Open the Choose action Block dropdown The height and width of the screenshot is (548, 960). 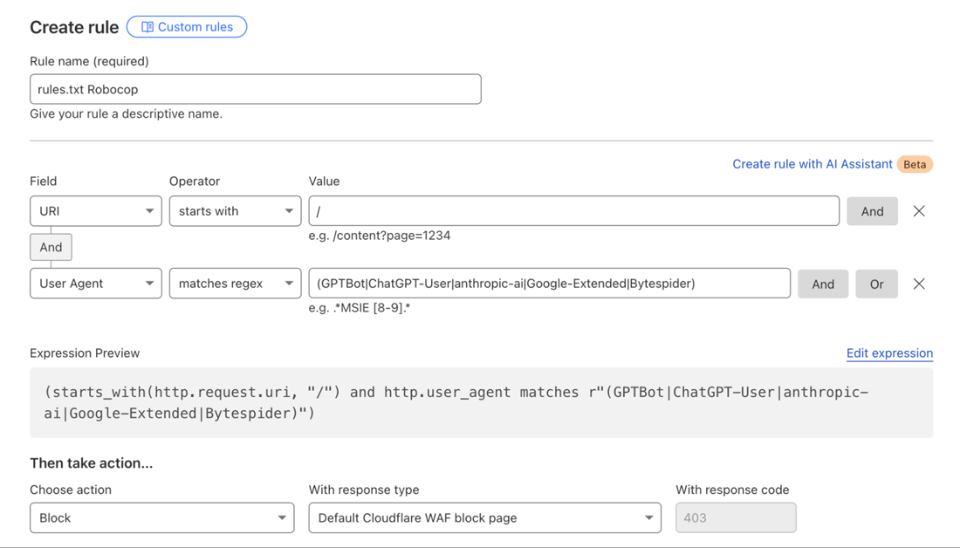(162, 517)
